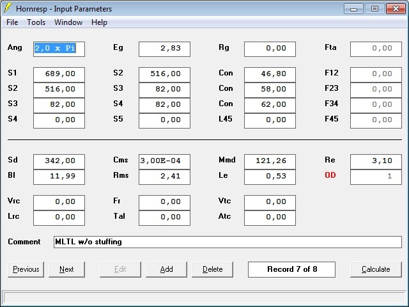Click the F12 input field

click(x=376, y=75)
